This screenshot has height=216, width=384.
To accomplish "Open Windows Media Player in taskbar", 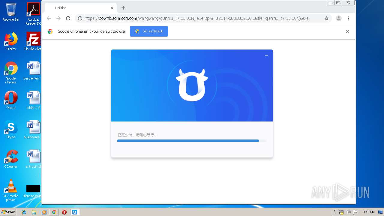I will (44, 212).
